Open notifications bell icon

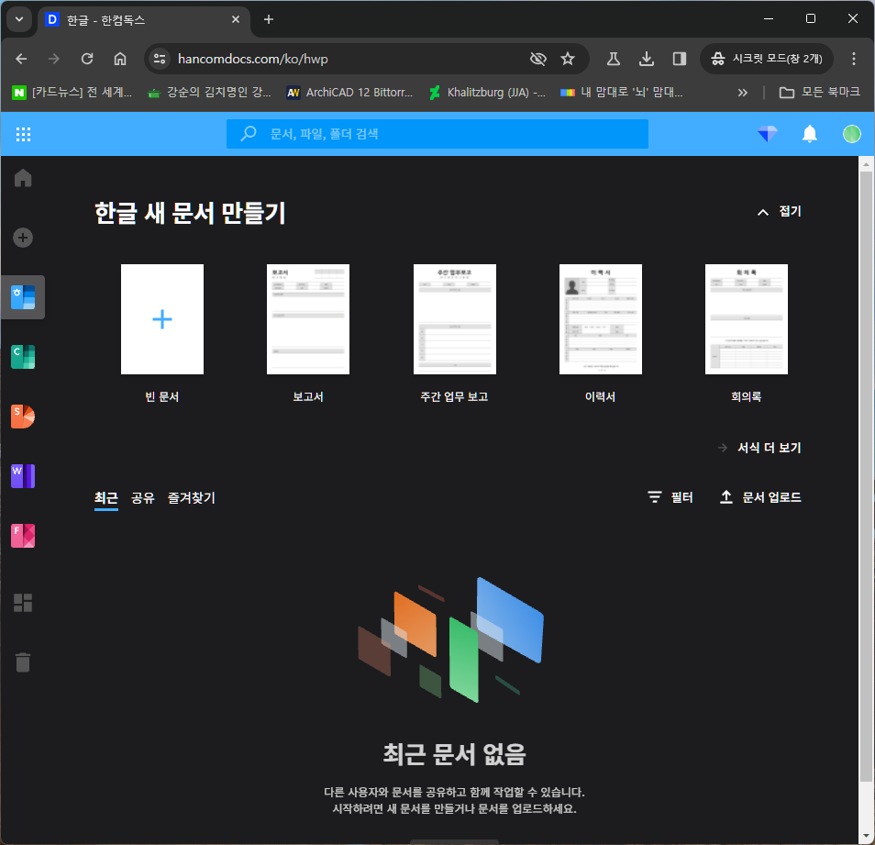(x=810, y=134)
